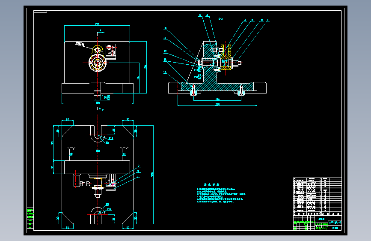Screen dimensions: 371x241
Task: Select the technical requirements heading text
Action: 211,184
